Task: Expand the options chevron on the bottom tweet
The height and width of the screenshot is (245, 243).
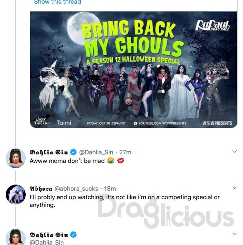Action: (234, 234)
